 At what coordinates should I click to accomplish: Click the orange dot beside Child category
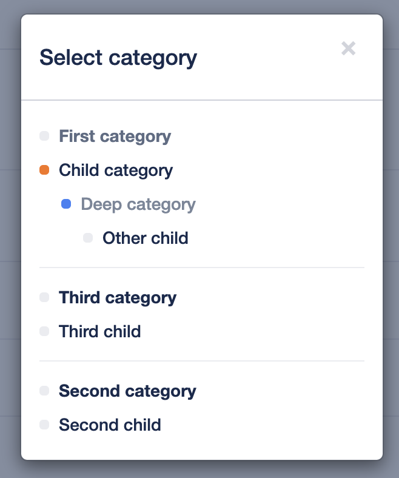[44, 170]
